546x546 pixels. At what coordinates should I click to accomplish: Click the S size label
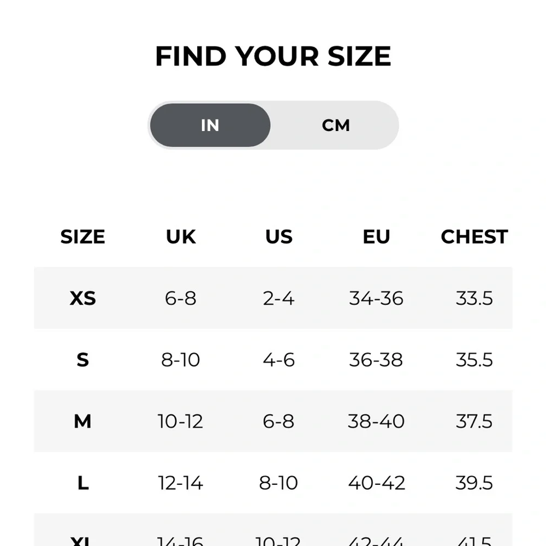point(82,360)
